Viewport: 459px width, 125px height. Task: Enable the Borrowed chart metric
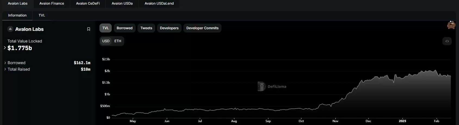point(124,28)
